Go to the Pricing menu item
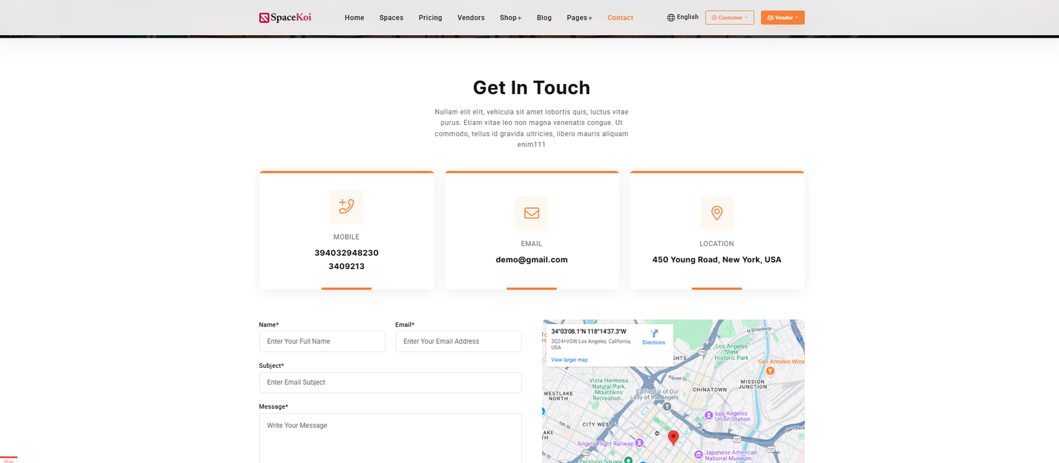The image size is (1059, 463). 430,18
